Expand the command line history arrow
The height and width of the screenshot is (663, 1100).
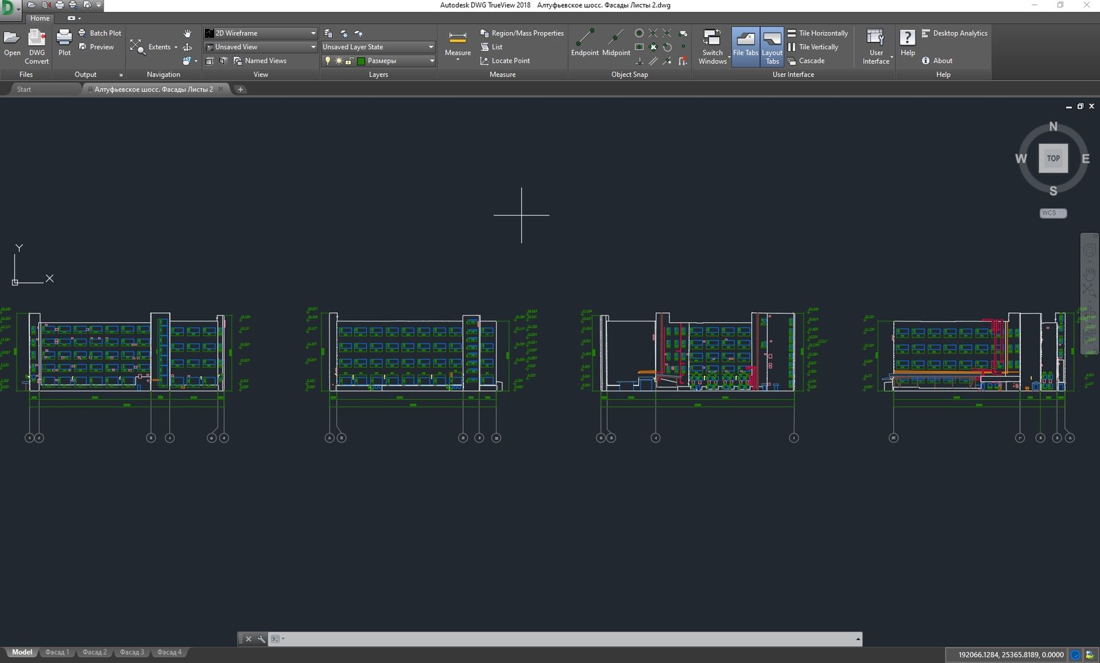click(858, 639)
